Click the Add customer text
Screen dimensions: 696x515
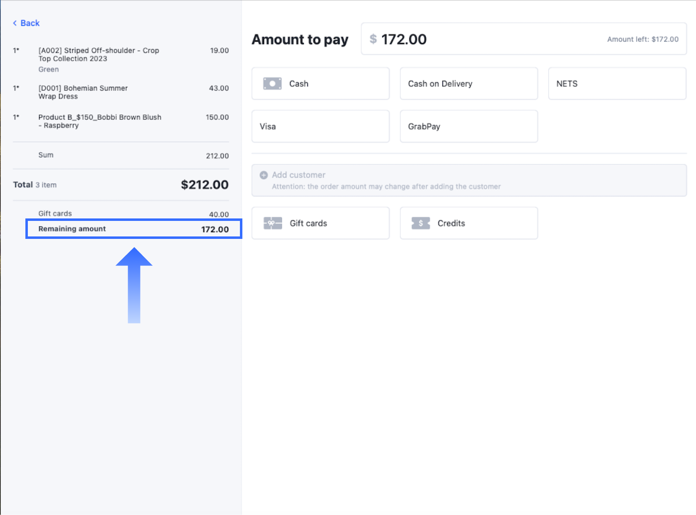click(x=298, y=175)
